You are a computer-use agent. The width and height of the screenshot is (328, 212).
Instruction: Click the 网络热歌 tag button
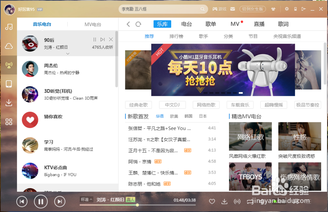pos(206,105)
